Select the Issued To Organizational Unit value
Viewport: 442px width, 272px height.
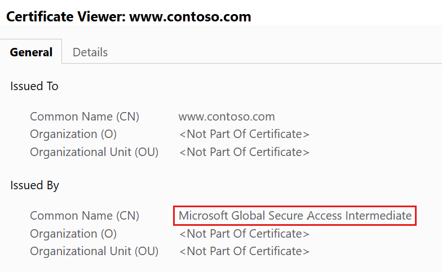pos(244,152)
